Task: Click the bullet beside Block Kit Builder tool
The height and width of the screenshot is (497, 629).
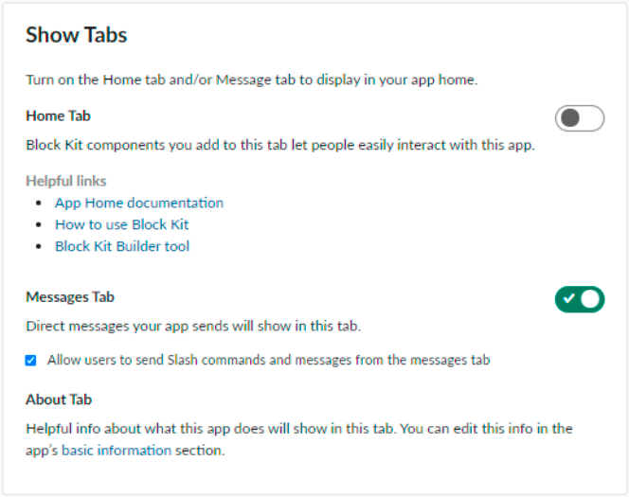Action: coord(37,247)
